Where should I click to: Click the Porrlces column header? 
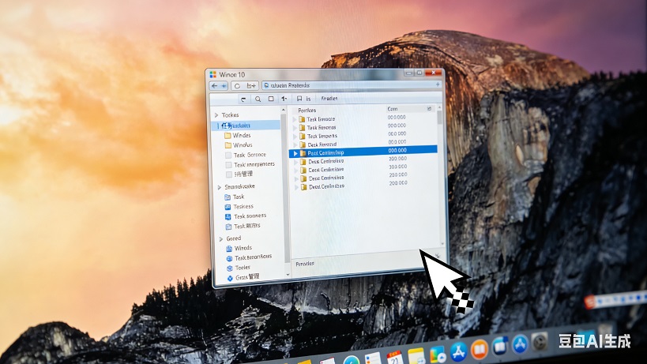[x=308, y=110]
